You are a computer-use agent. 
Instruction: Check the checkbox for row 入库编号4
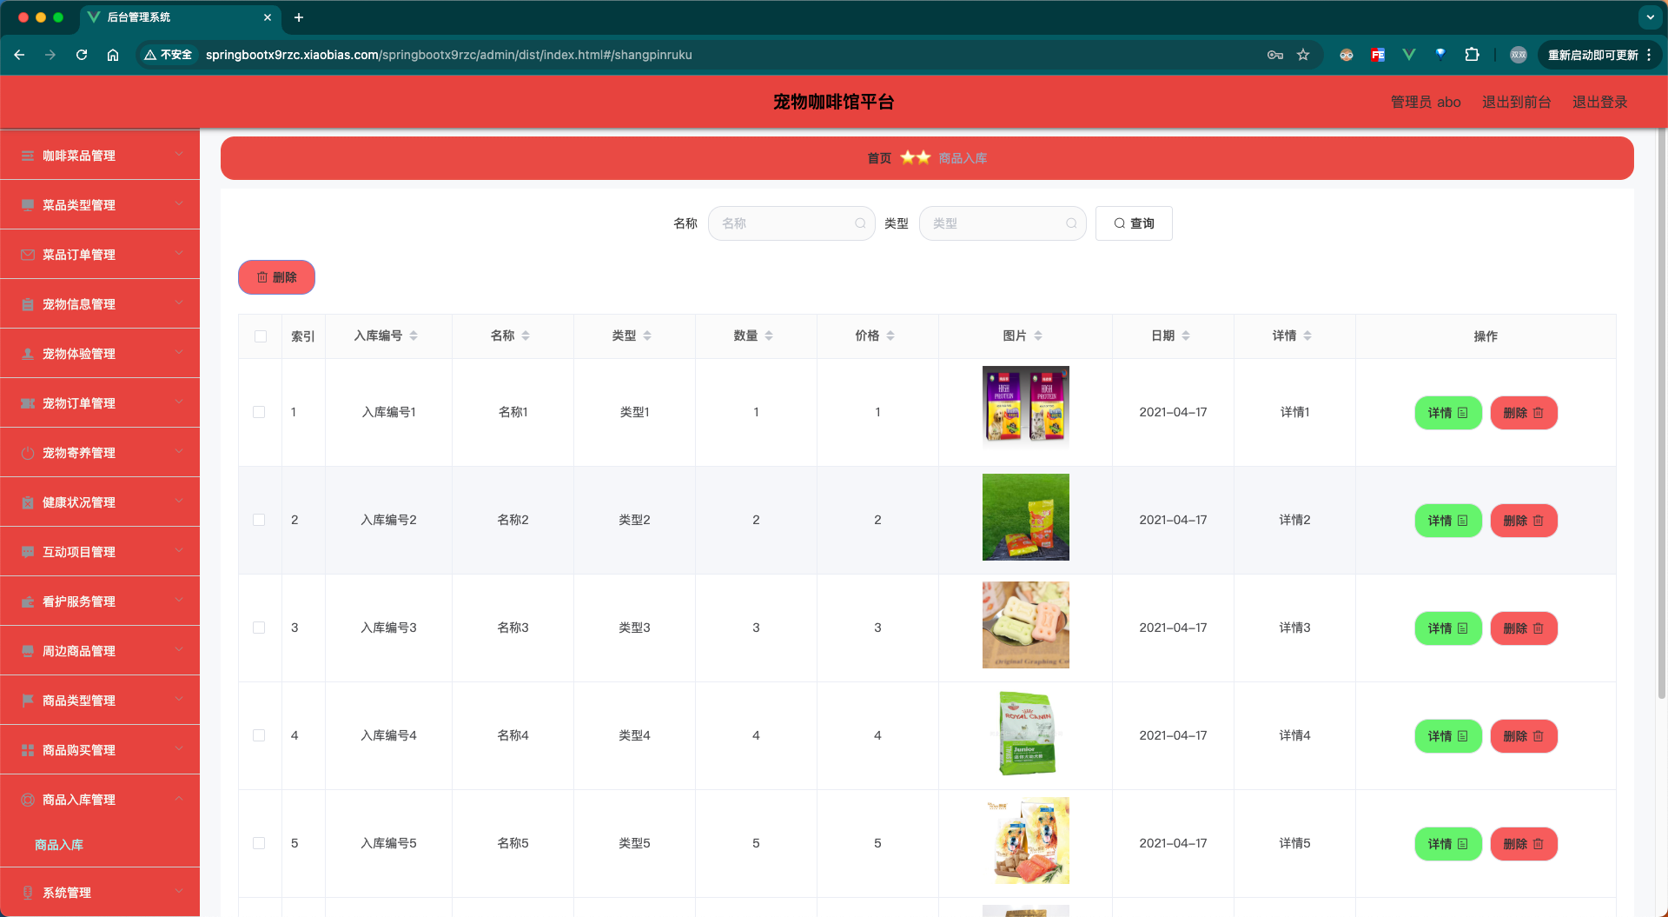259,735
